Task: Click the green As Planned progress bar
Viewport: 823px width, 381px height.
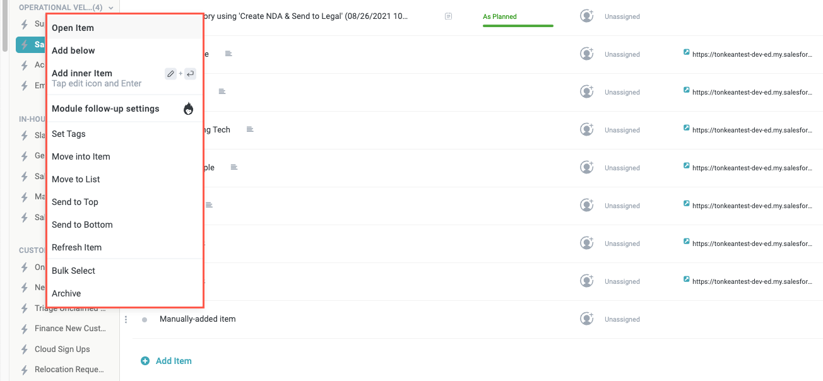Action: tap(518, 26)
